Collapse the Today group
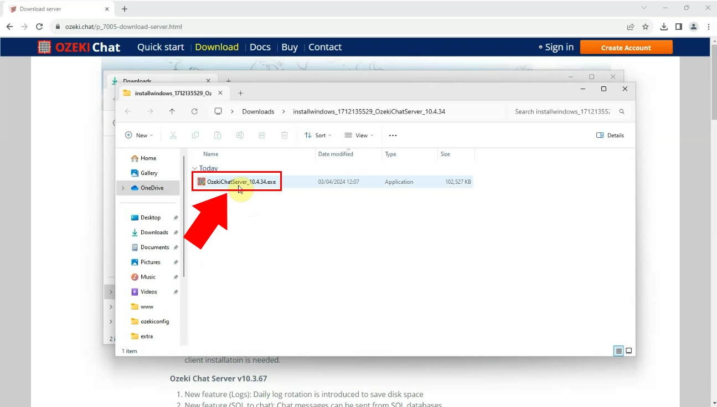 click(195, 168)
